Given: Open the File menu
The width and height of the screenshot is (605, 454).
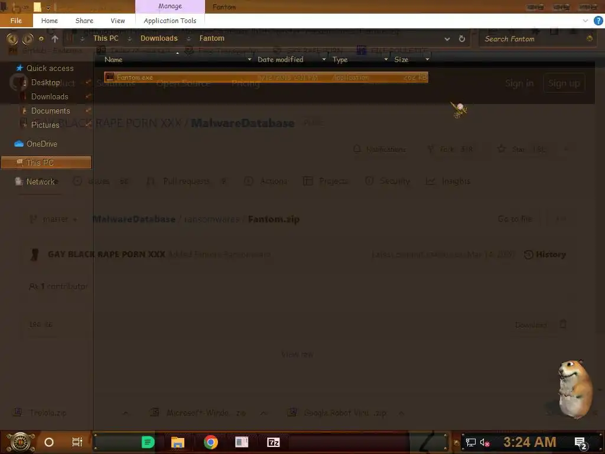Looking at the screenshot, I should (x=16, y=21).
